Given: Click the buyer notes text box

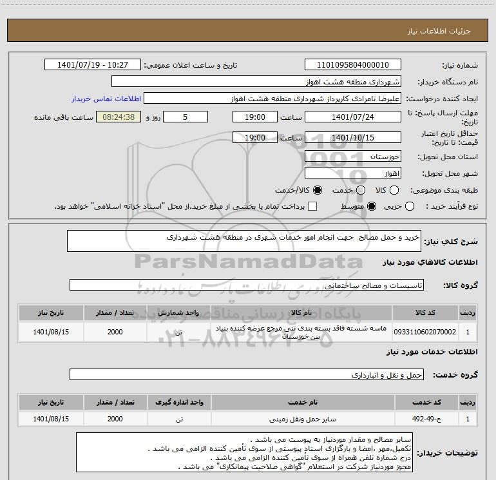Looking at the screenshot, I should (x=245, y=452).
